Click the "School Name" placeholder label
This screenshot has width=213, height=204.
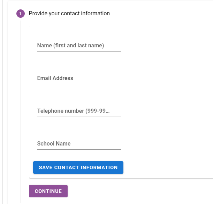pos(54,144)
